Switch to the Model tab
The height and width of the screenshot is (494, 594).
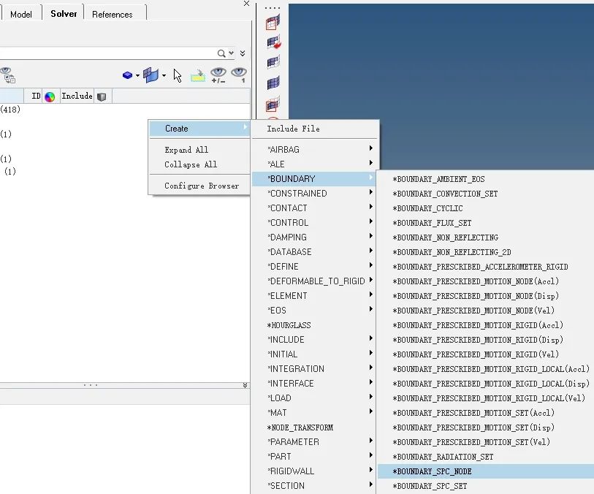click(x=21, y=15)
